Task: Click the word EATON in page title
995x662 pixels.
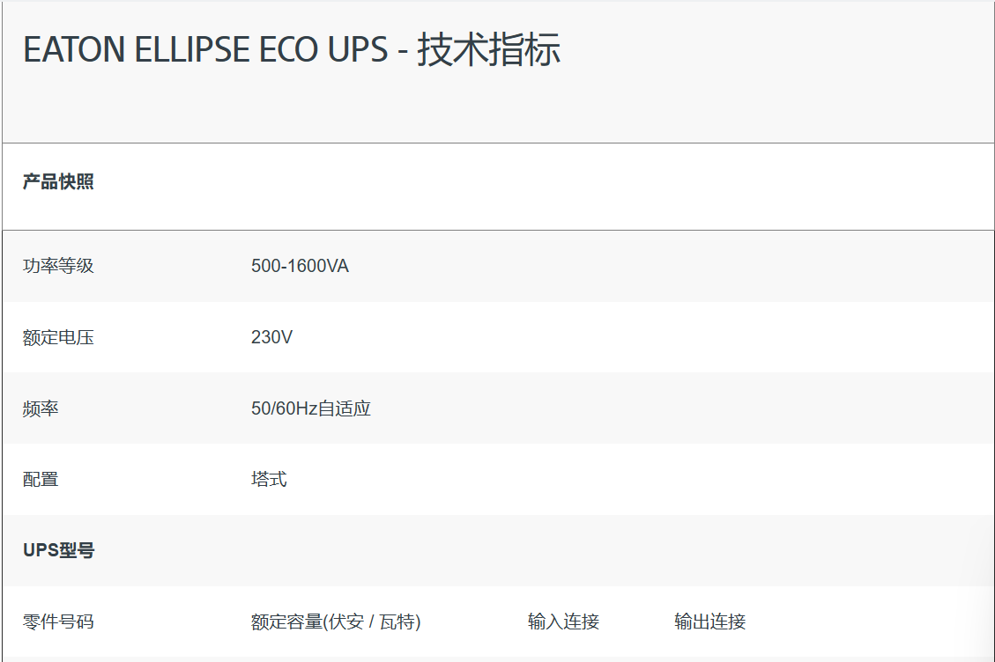Action: pyautogui.click(x=74, y=49)
